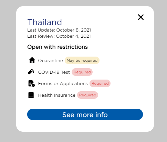Click the Quarantine house icon

(x=32, y=60)
